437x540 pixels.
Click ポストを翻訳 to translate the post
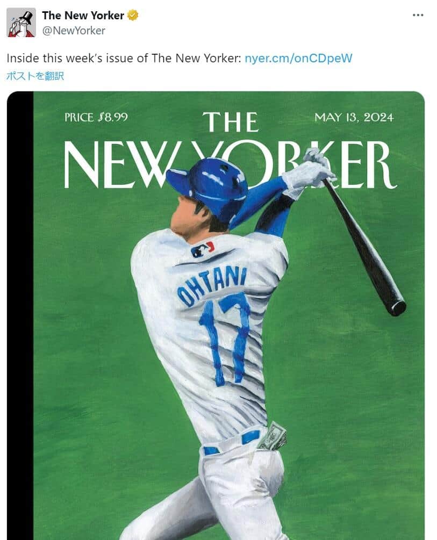[x=35, y=76]
